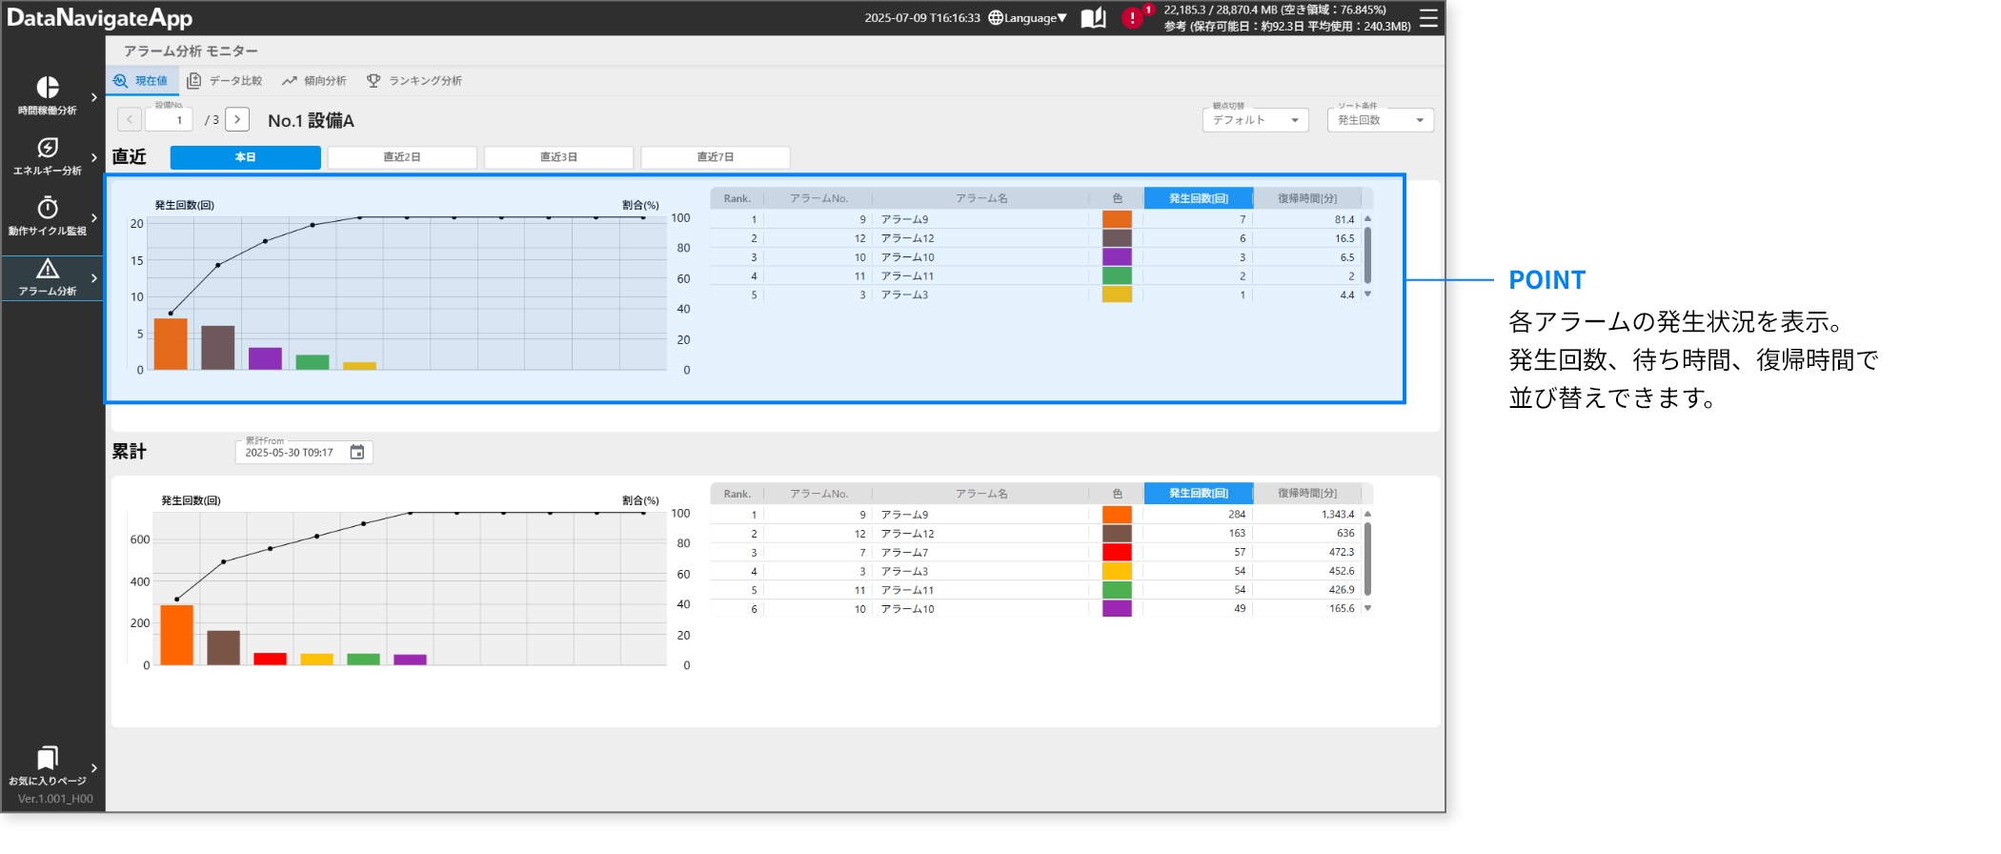Go to next equipment with arrow button
The width and height of the screenshot is (2001, 854).
point(237,120)
